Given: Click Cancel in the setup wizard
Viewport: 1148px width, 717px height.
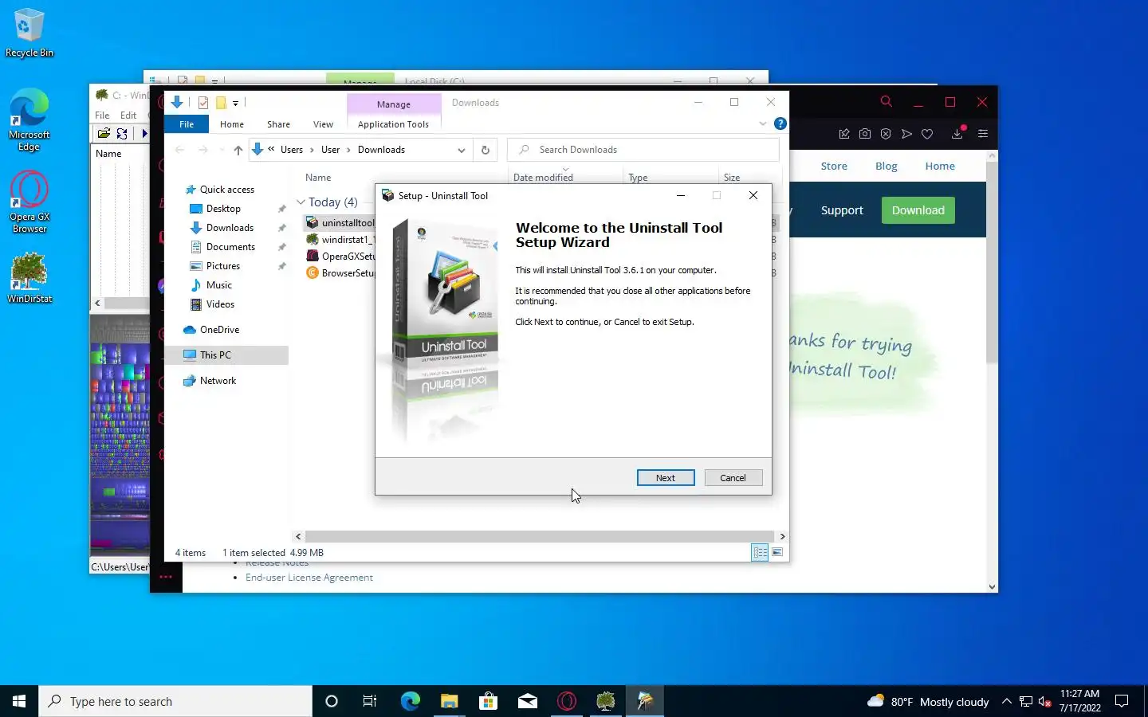Looking at the screenshot, I should [733, 478].
